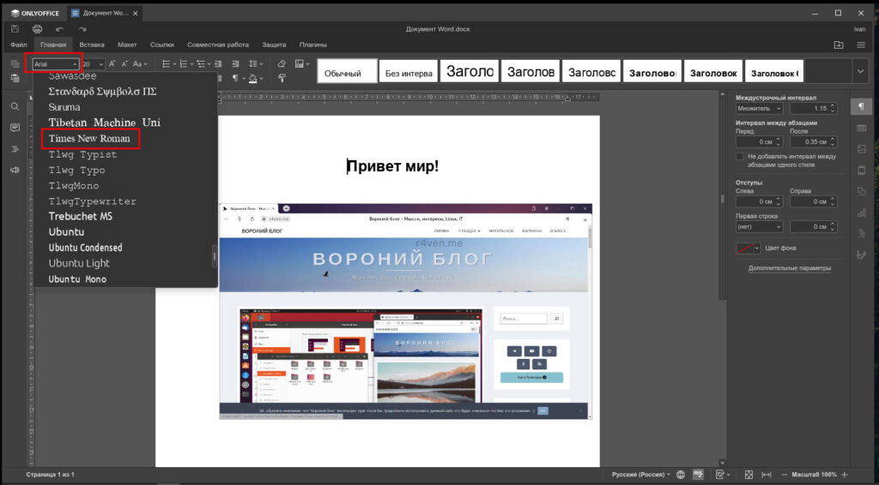
Task: Click 'Дополнительные параметры' link
Action: (789, 268)
